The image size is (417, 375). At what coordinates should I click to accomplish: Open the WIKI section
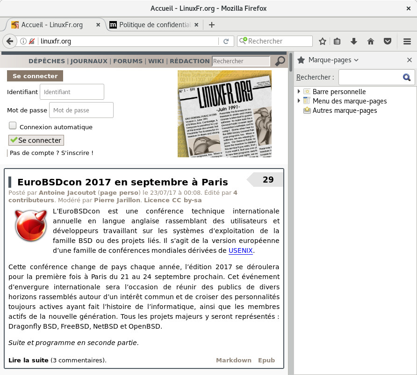tap(156, 61)
